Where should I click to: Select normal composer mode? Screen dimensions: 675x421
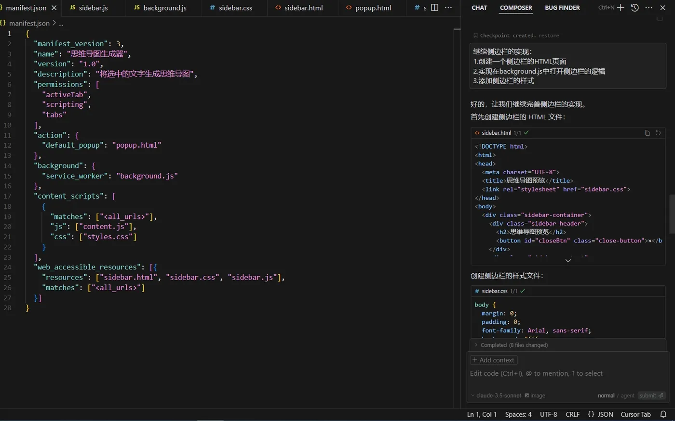(x=606, y=395)
